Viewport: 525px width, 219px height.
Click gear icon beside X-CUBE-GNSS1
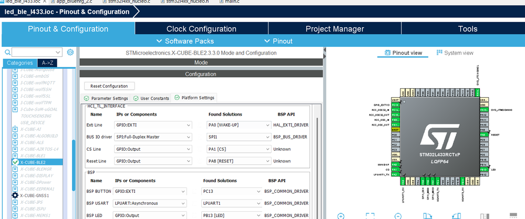tap(15, 195)
